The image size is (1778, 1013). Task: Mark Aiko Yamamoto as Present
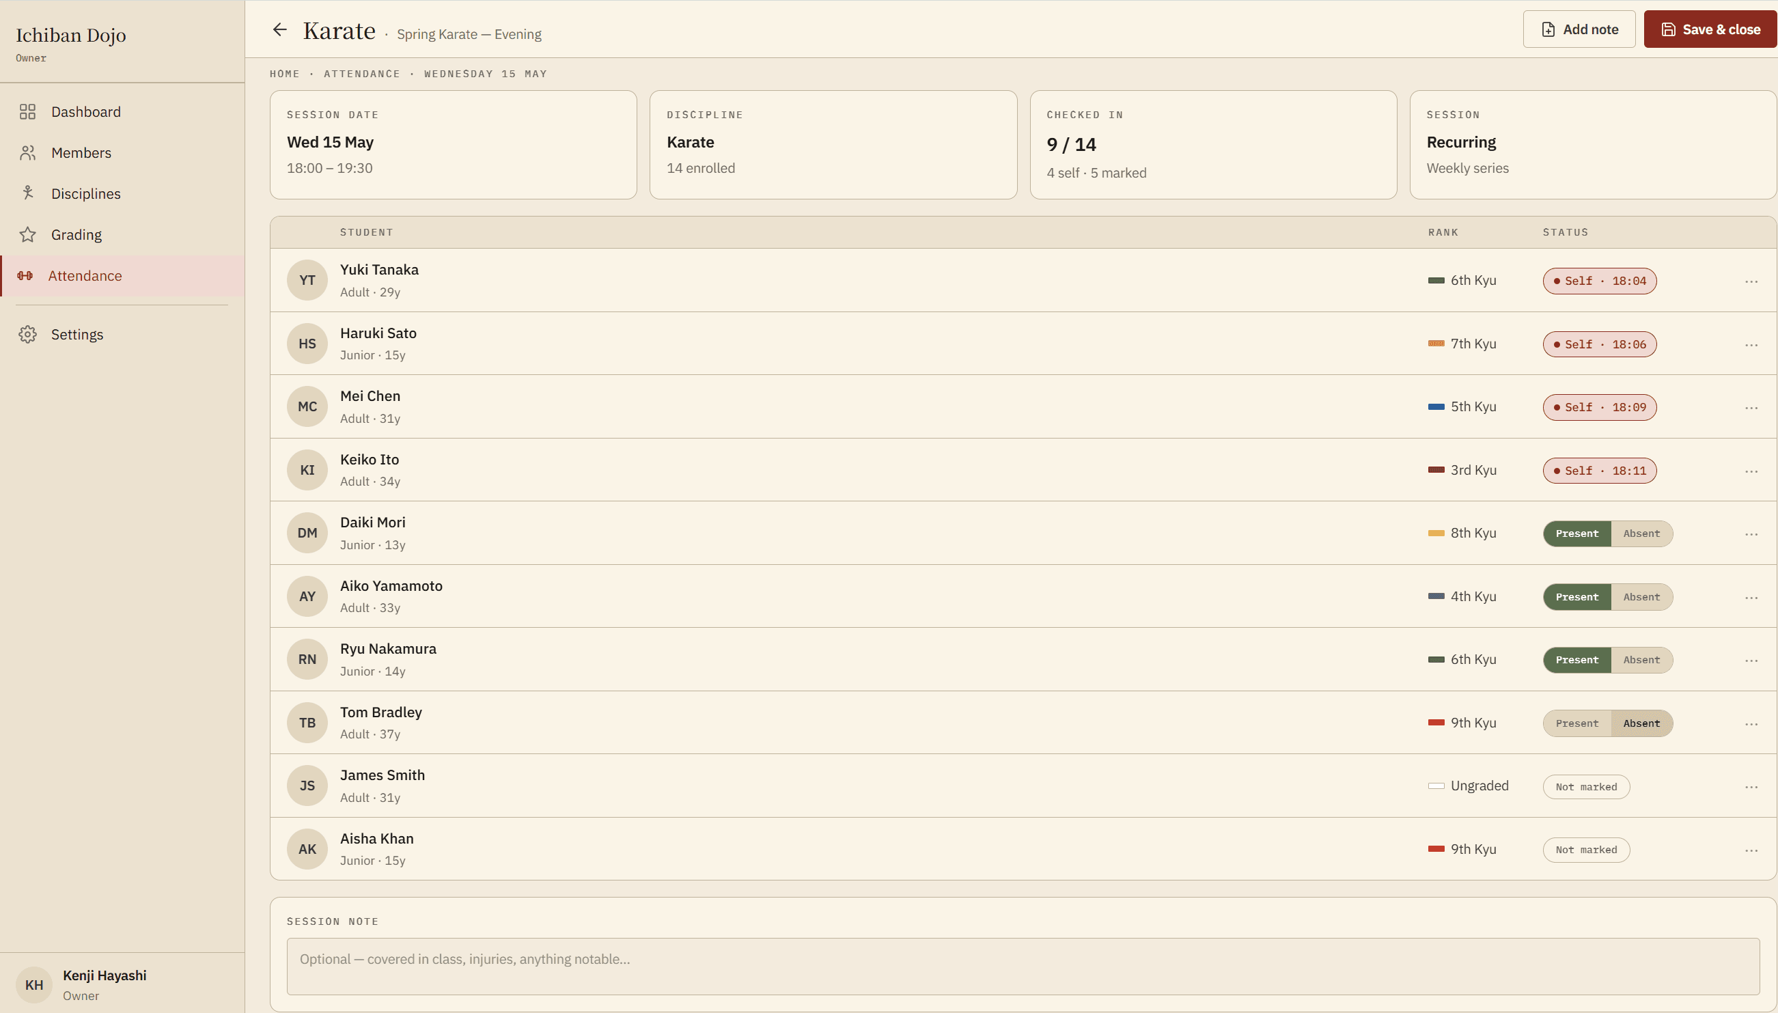pos(1576,597)
